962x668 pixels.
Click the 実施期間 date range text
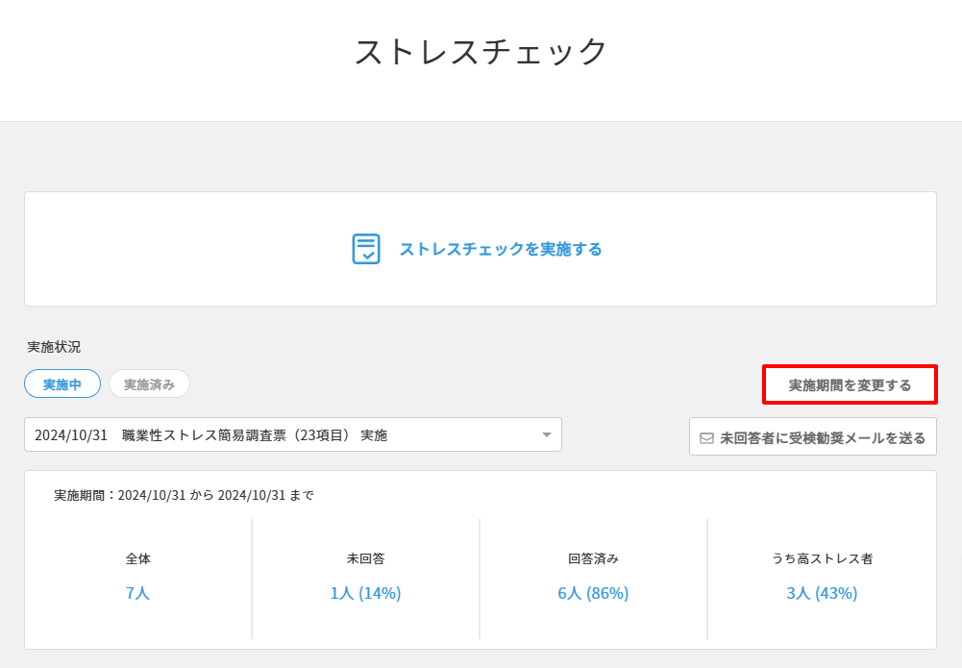[x=184, y=496]
